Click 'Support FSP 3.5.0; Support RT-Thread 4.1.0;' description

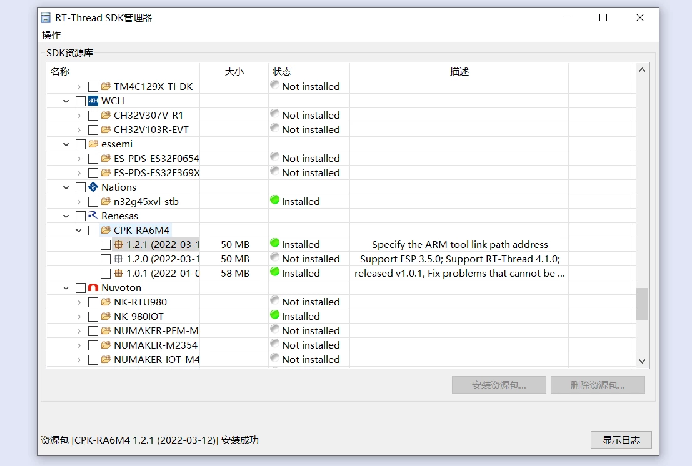coord(460,259)
